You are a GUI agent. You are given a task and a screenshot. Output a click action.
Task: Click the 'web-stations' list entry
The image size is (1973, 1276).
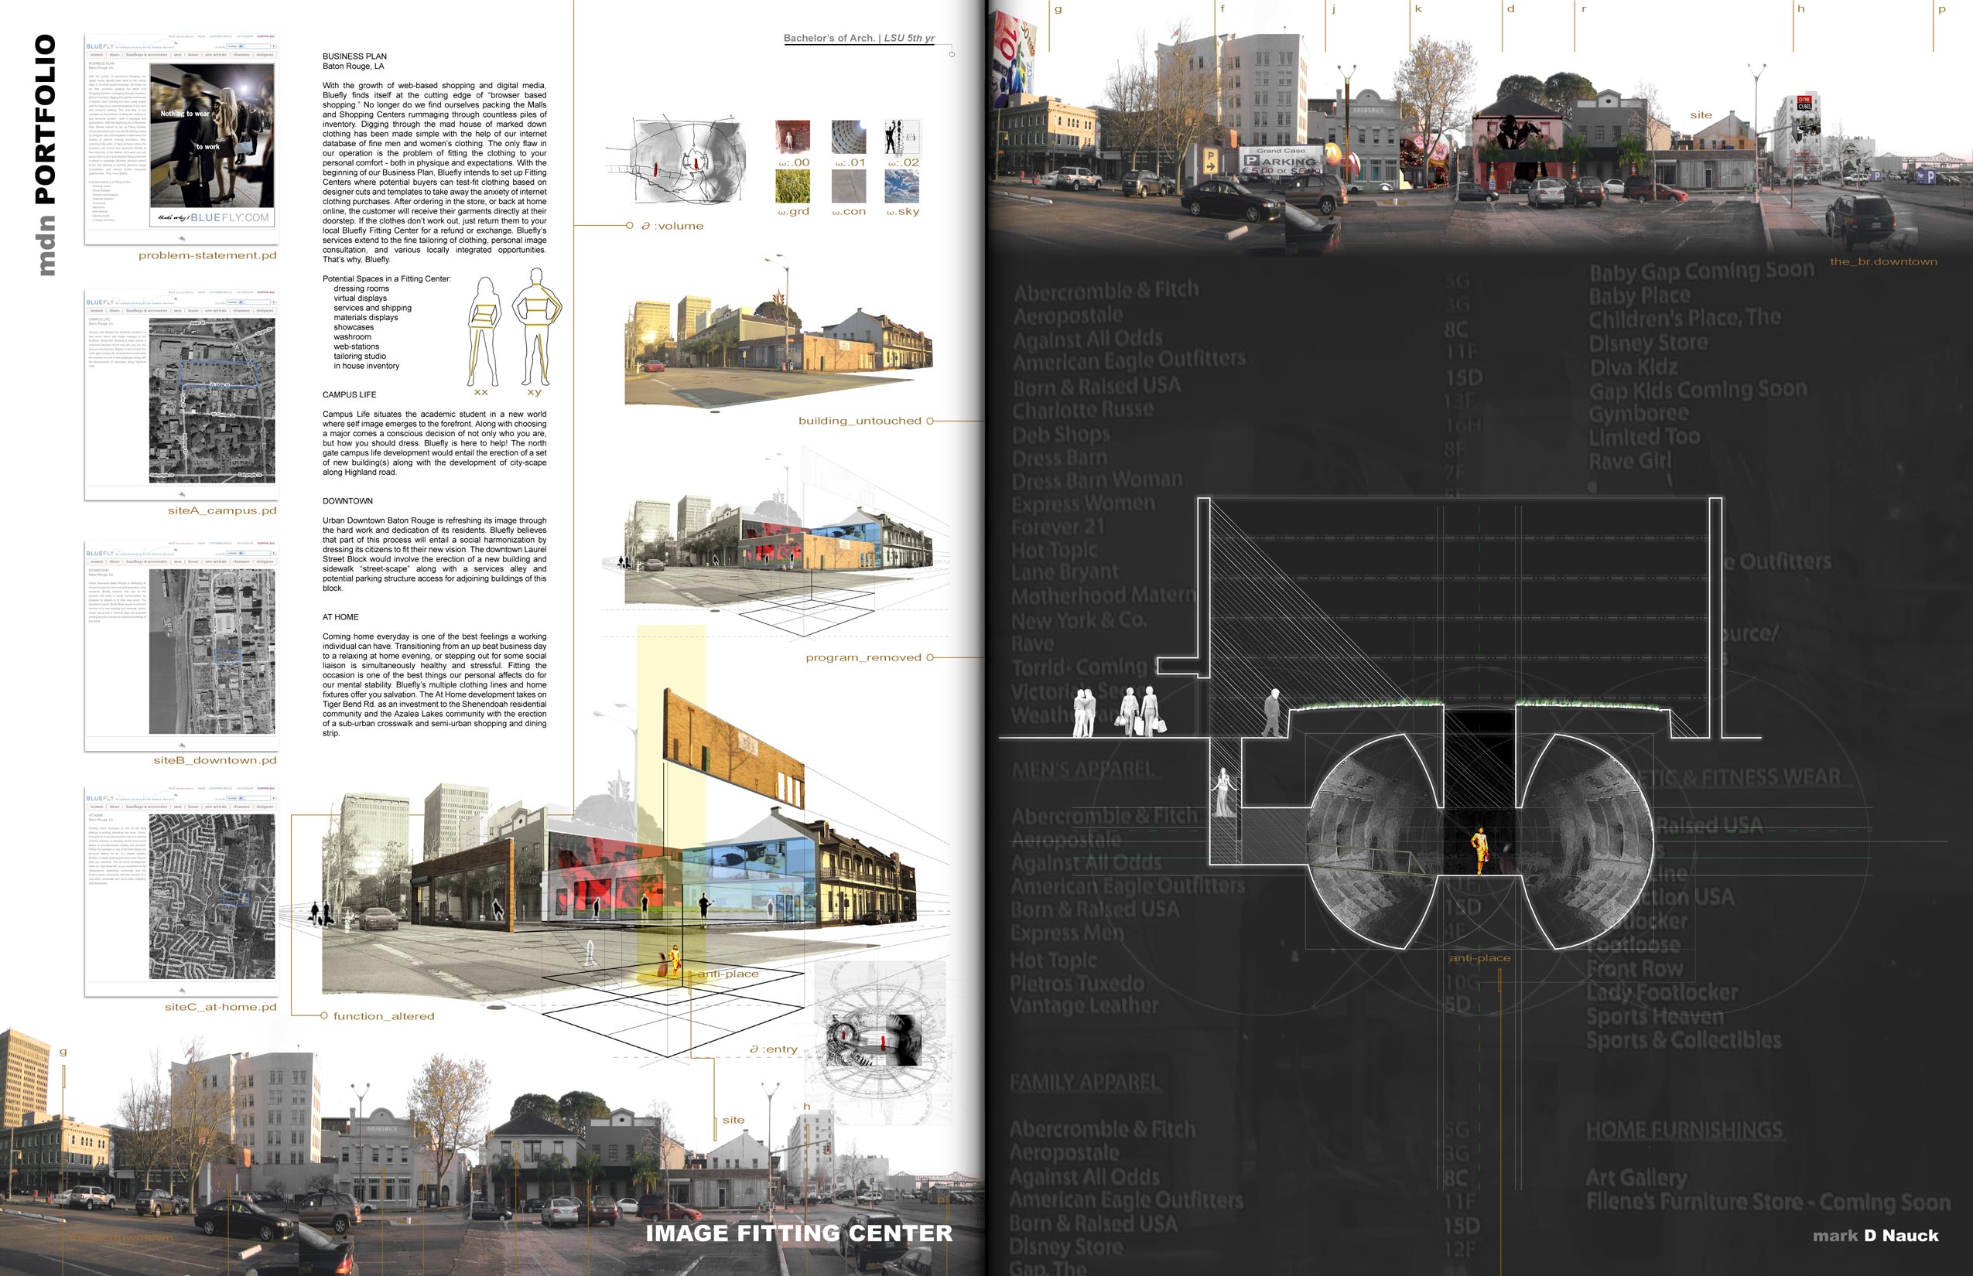coord(357,346)
